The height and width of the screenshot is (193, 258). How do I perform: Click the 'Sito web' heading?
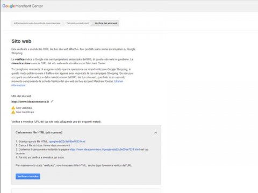pyautogui.click(x=21, y=41)
